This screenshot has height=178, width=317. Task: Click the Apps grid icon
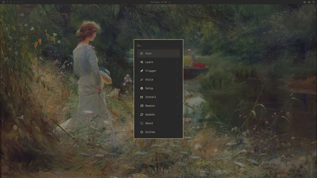coord(142,53)
